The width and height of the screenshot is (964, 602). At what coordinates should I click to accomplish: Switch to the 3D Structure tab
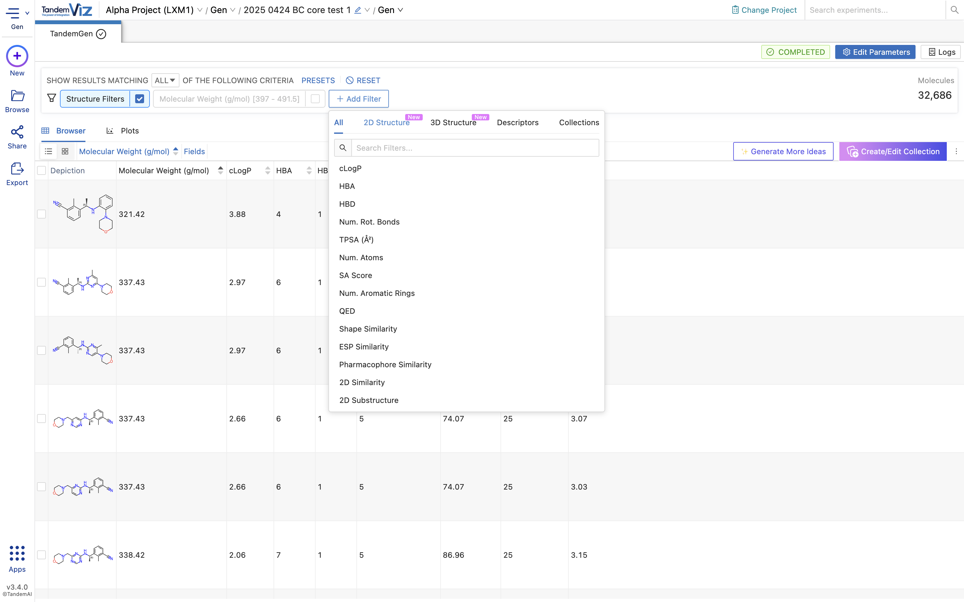(x=453, y=122)
